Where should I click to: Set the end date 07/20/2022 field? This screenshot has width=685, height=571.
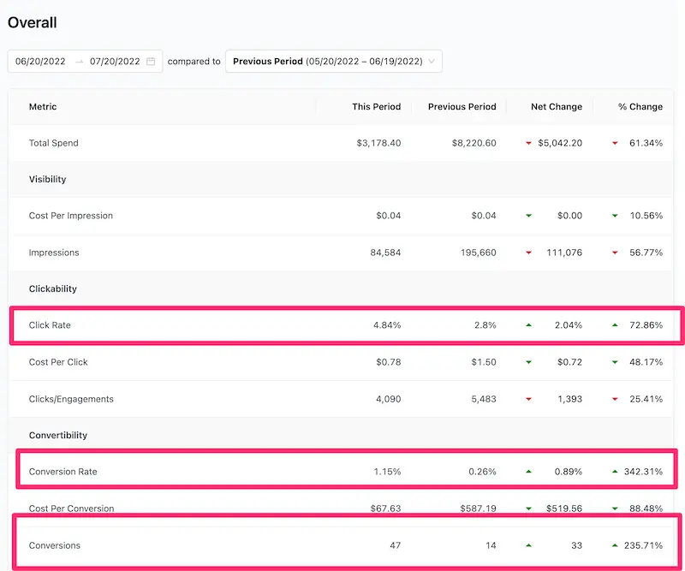tap(115, 61)
